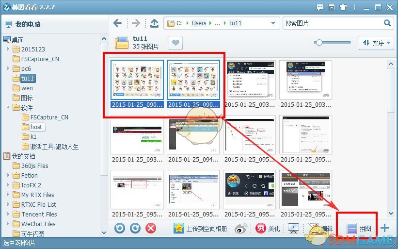Click the plus icon in the bottom toolbar
The height and width of the screenshot is (249, 398).
pos(384,228)
